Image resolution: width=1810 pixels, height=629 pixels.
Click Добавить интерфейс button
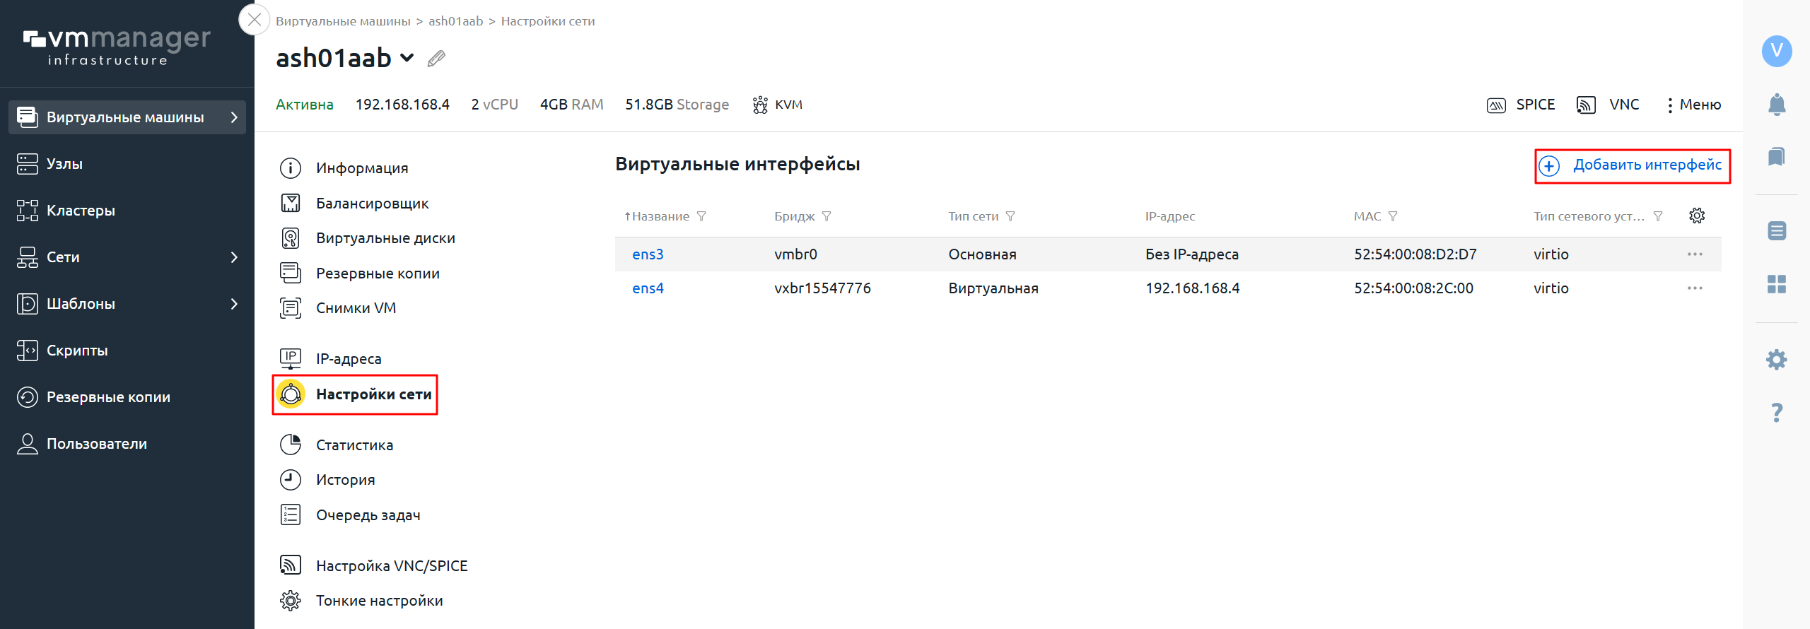[1633, 165]
